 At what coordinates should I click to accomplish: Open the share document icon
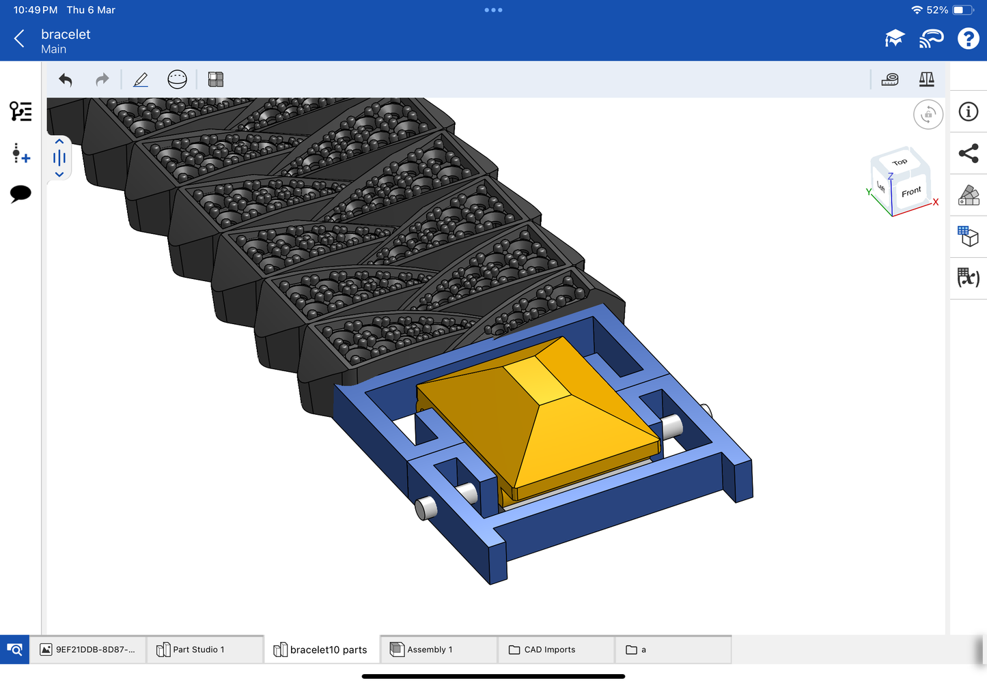[969, 154]
